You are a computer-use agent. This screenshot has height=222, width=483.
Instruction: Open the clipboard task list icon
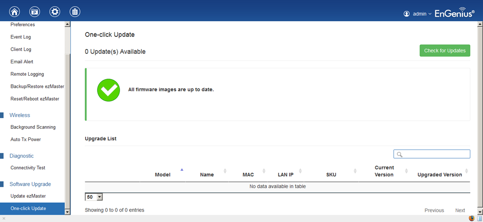75,12
